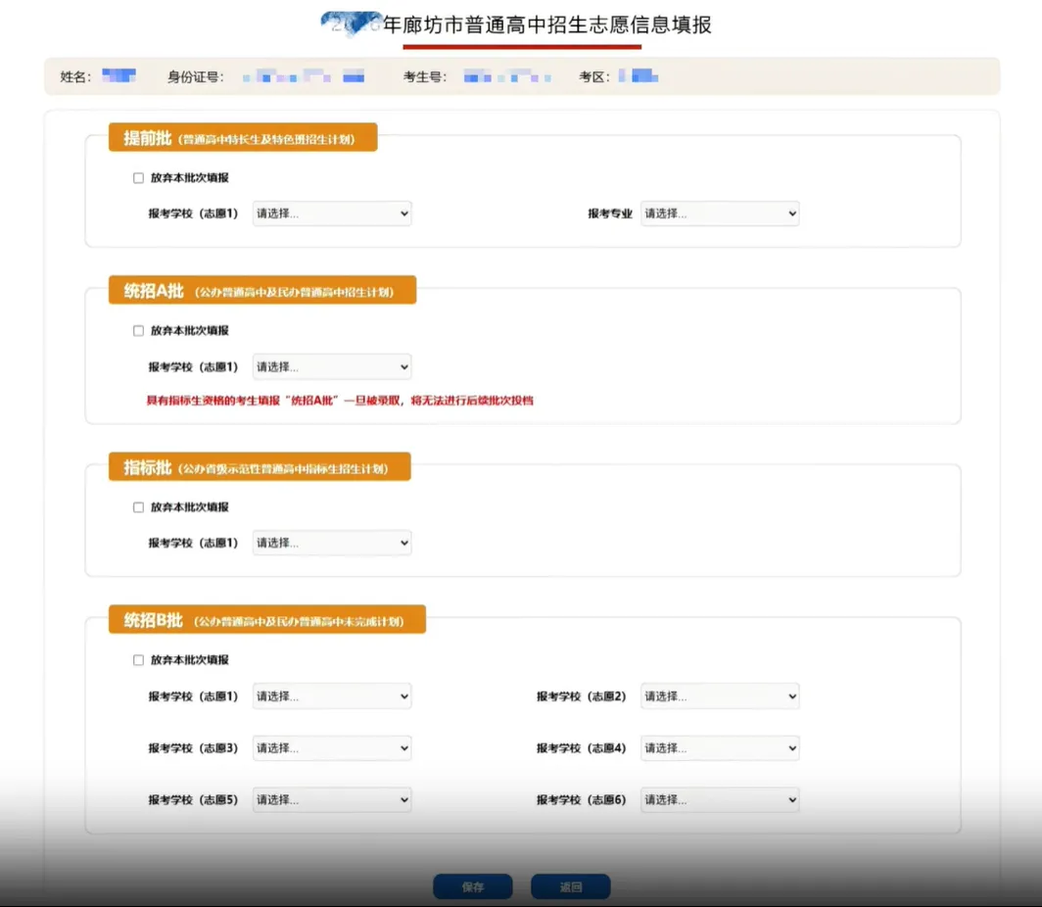Open 统招B批 报考学校(志愿3) dropdown
The width and height of the screenshot is (1042, 907).
coord(332,748)
